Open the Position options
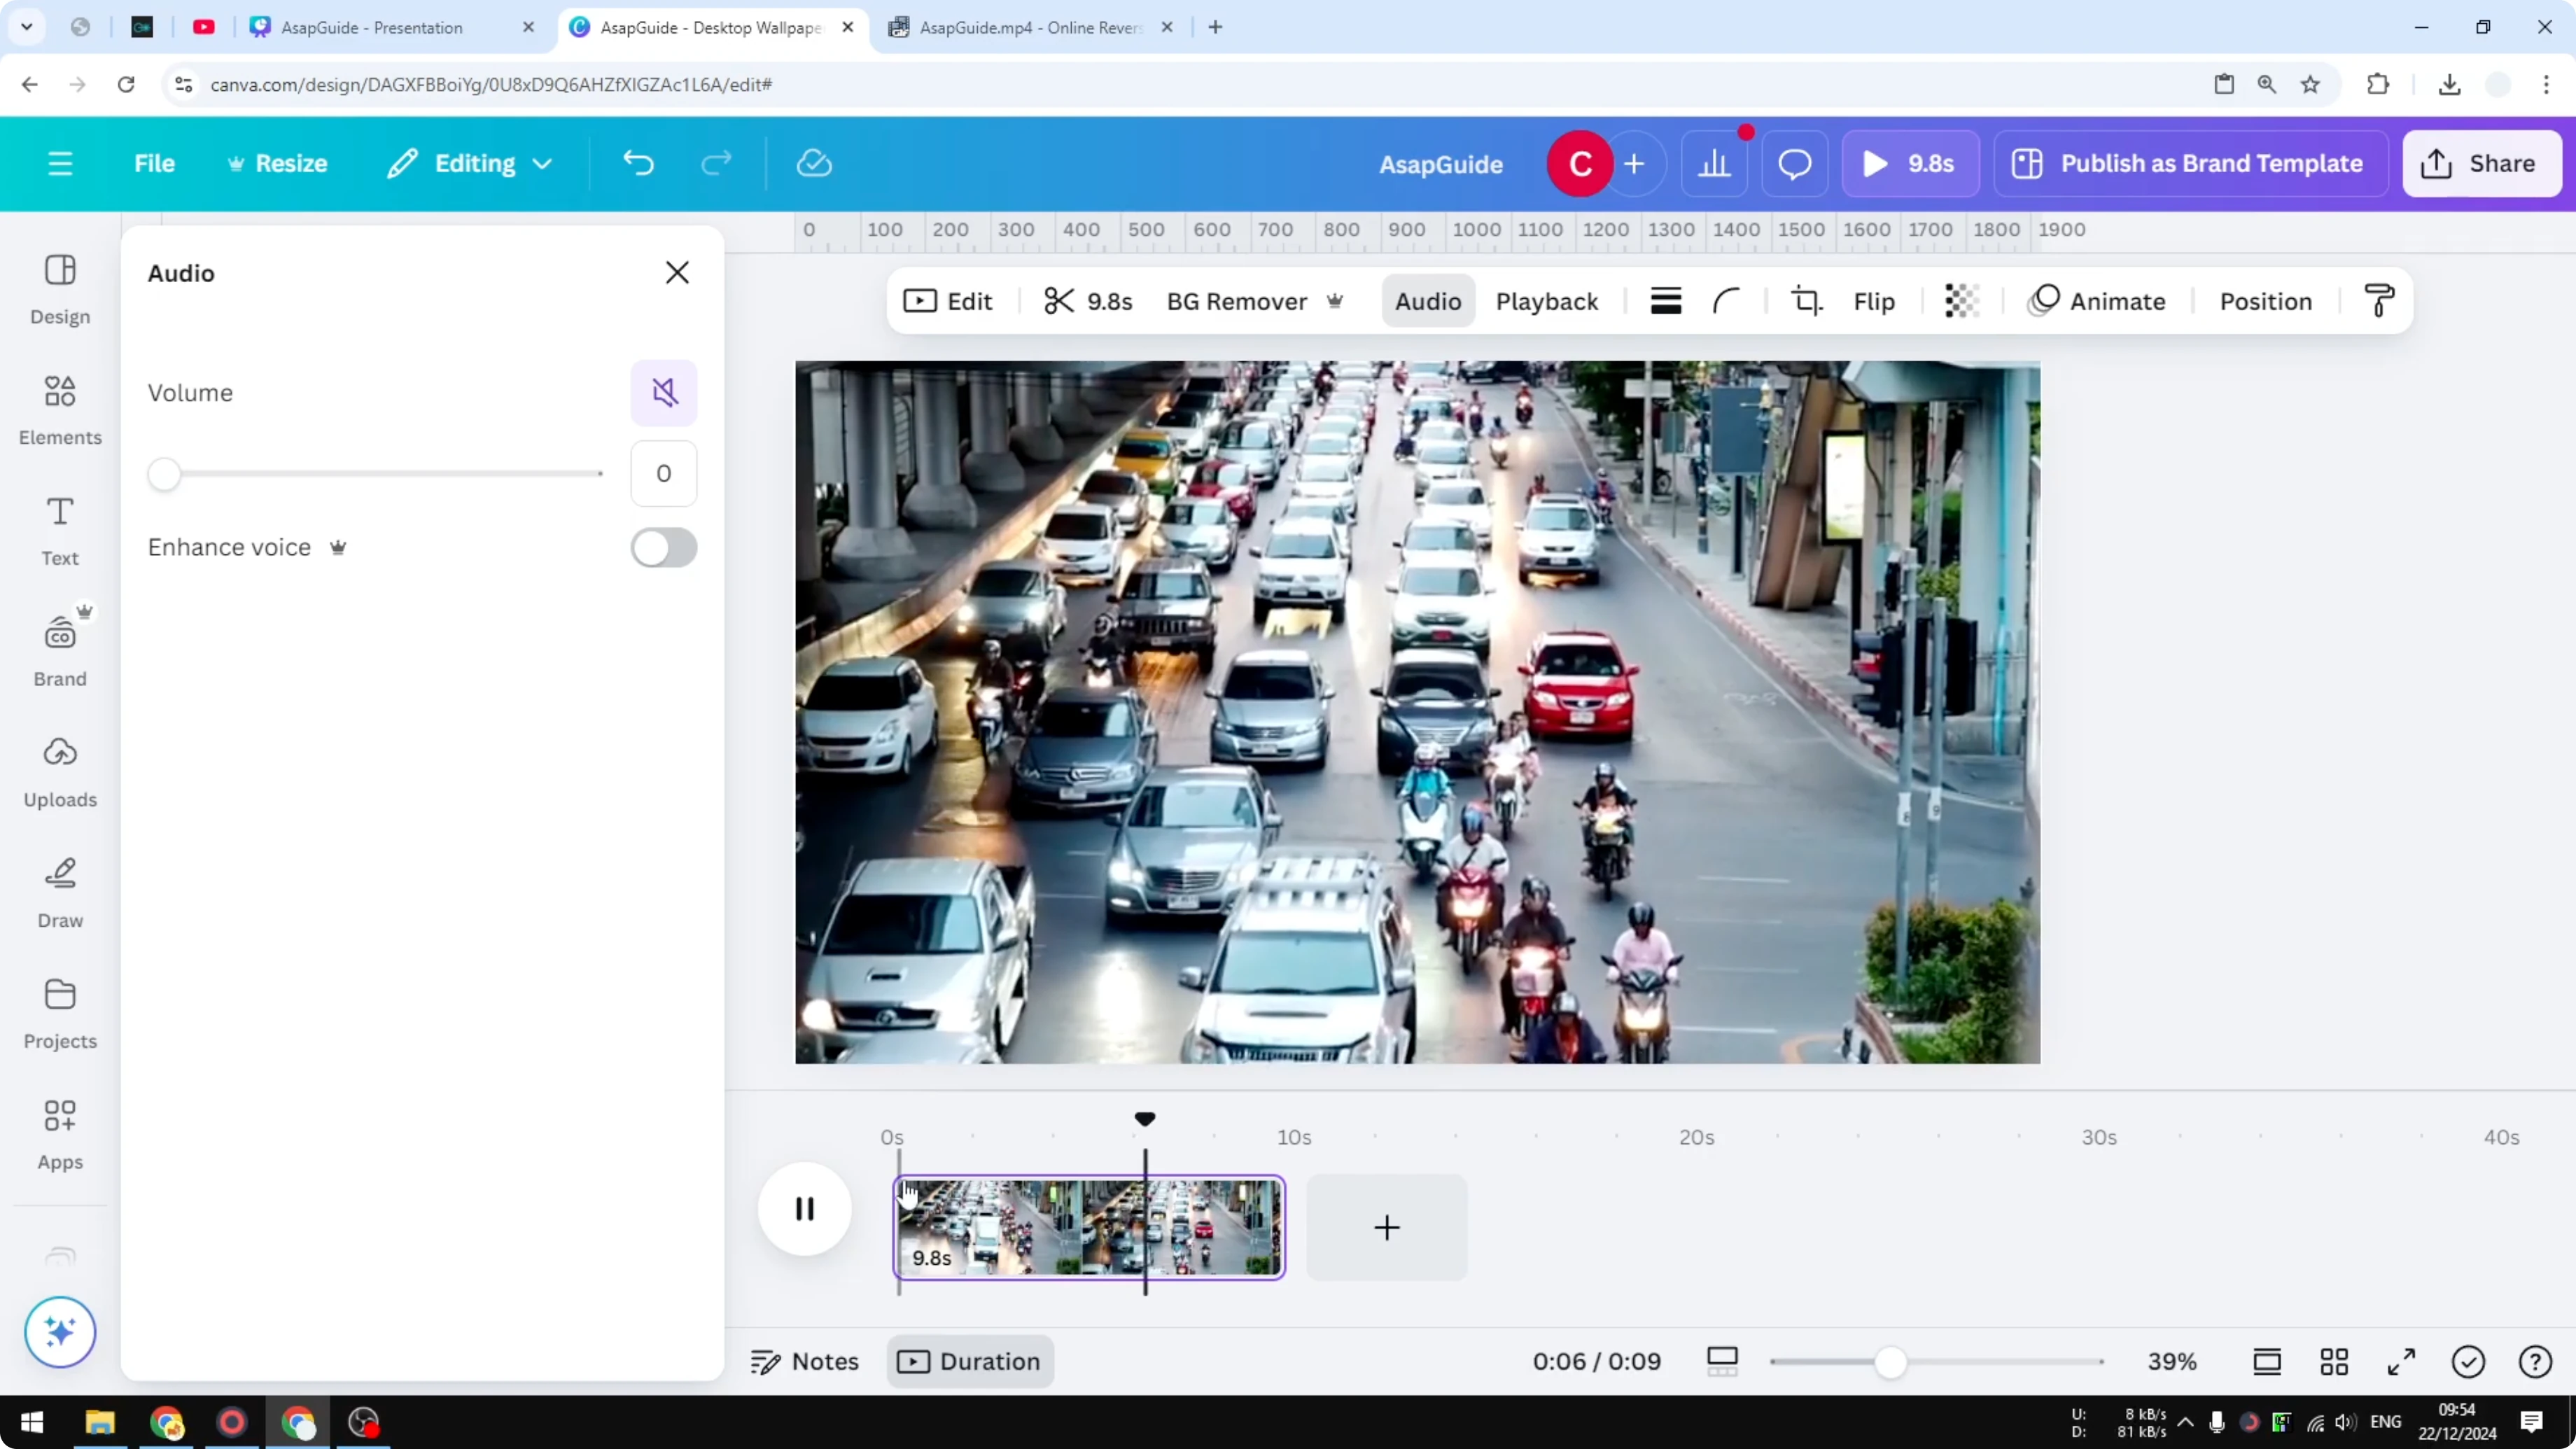 coord(2266,300)
